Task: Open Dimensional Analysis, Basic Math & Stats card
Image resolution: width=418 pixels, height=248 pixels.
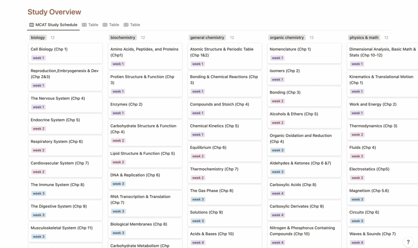Action: click(x=383, y=56)
